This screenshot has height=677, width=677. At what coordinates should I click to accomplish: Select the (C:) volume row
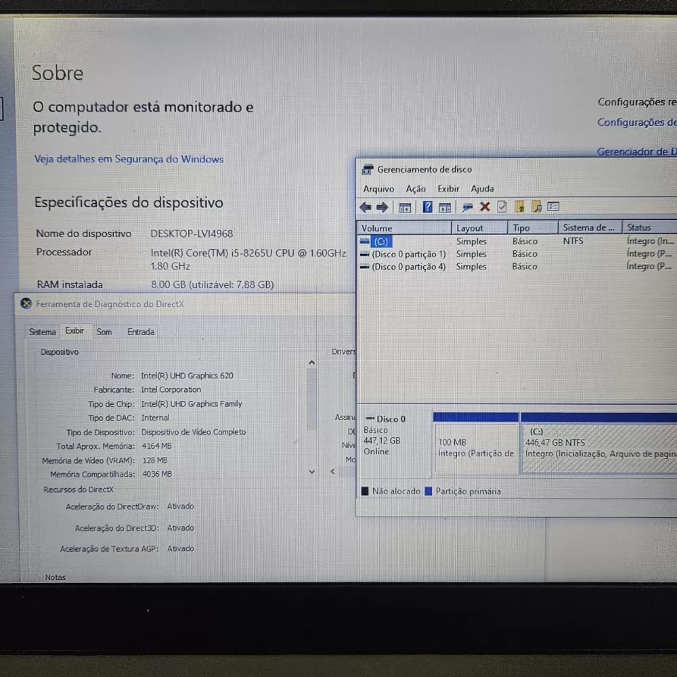517,241
